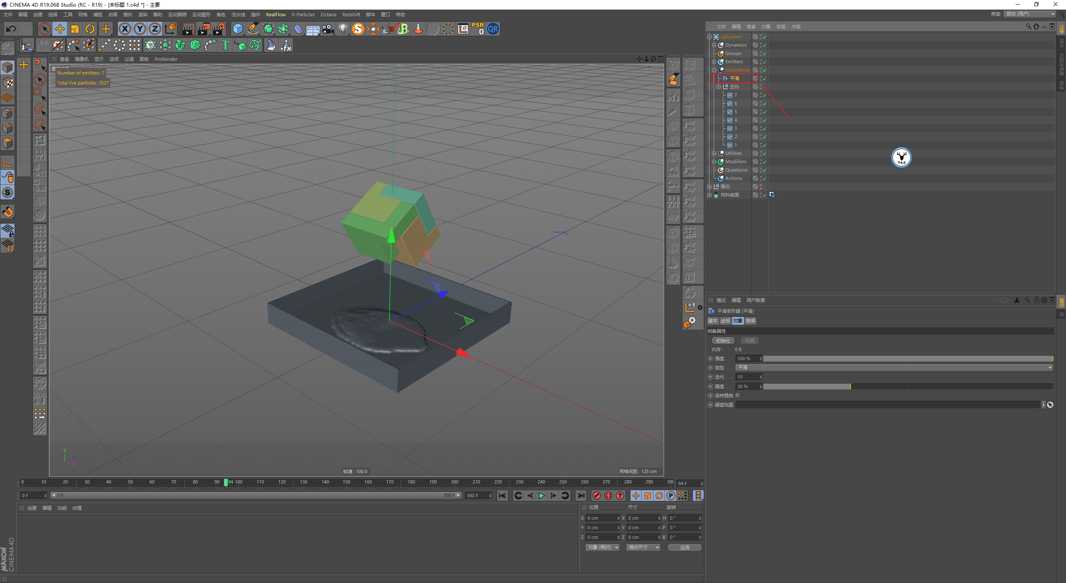Click the 应用 apply button
This screenshot has height=583, width=1066.
coord(685,548)
